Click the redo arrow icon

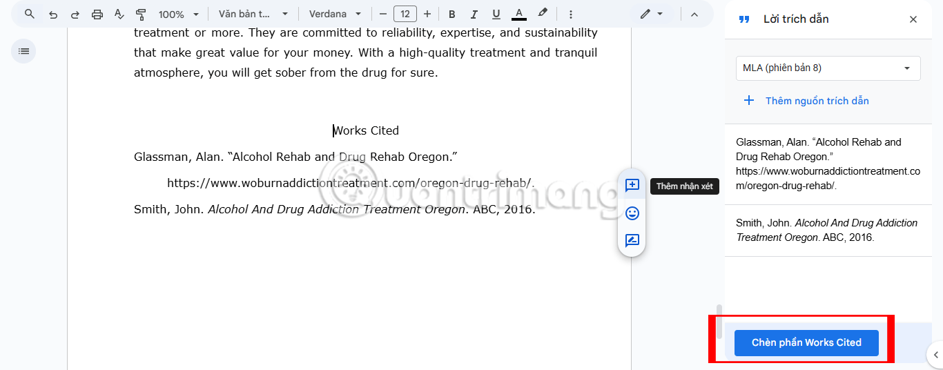[x=75, y=14]
